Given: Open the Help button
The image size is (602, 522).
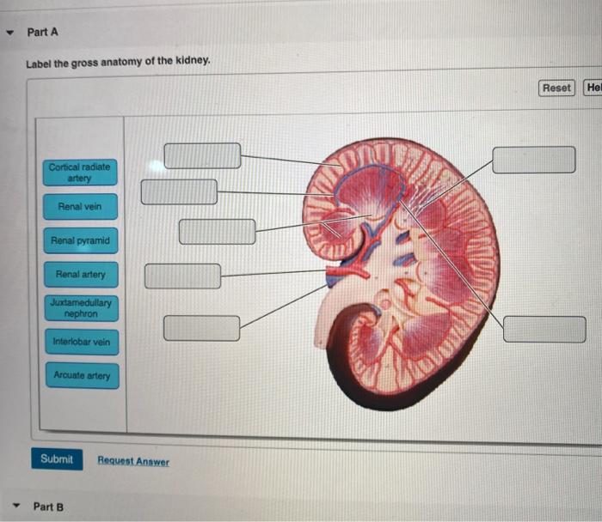Looking at the screenshot, I should tap(593, 88).
